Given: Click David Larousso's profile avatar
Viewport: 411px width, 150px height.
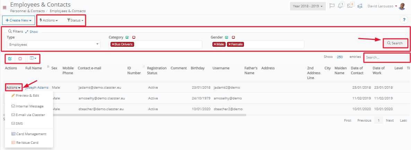Looking at the screenshot, I should tap(402, 6).
